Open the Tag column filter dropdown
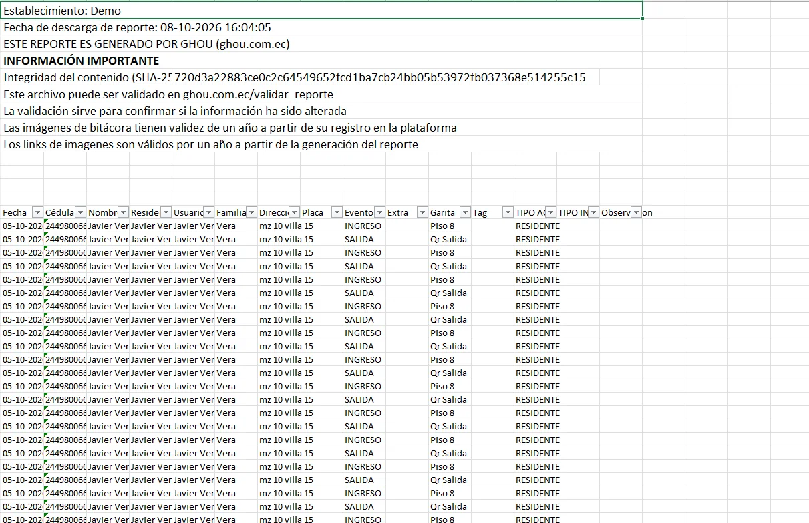The image size is (809, 523). pyautogui.click(x=508, y=212)
